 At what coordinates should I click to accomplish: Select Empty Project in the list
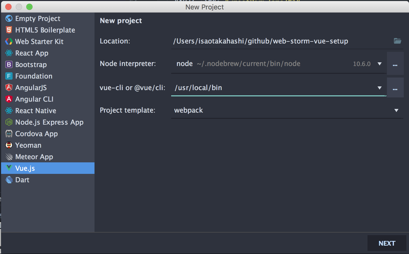(x=38, y=19)
